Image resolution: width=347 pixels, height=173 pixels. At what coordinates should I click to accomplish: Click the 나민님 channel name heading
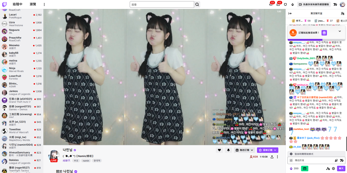[68, 150]
